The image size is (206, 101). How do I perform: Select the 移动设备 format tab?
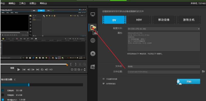[164, 20]
